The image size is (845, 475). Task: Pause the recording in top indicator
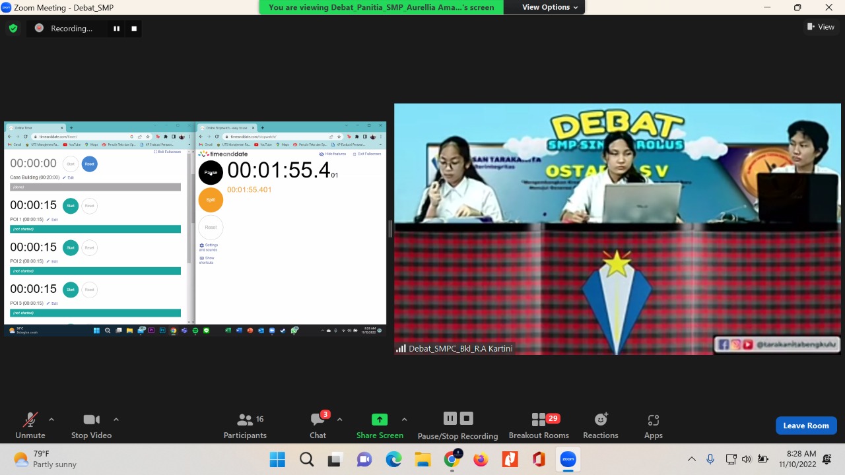coord(116,28)
